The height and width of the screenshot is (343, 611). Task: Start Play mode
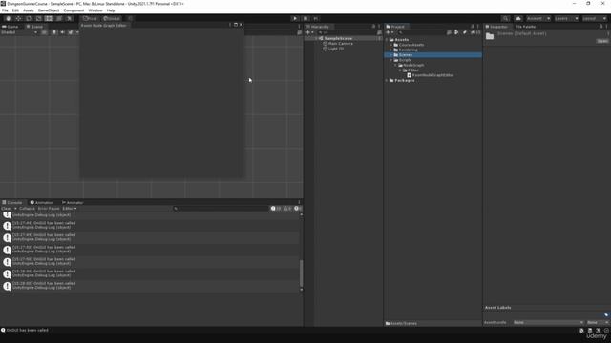(x=295, y=19)
